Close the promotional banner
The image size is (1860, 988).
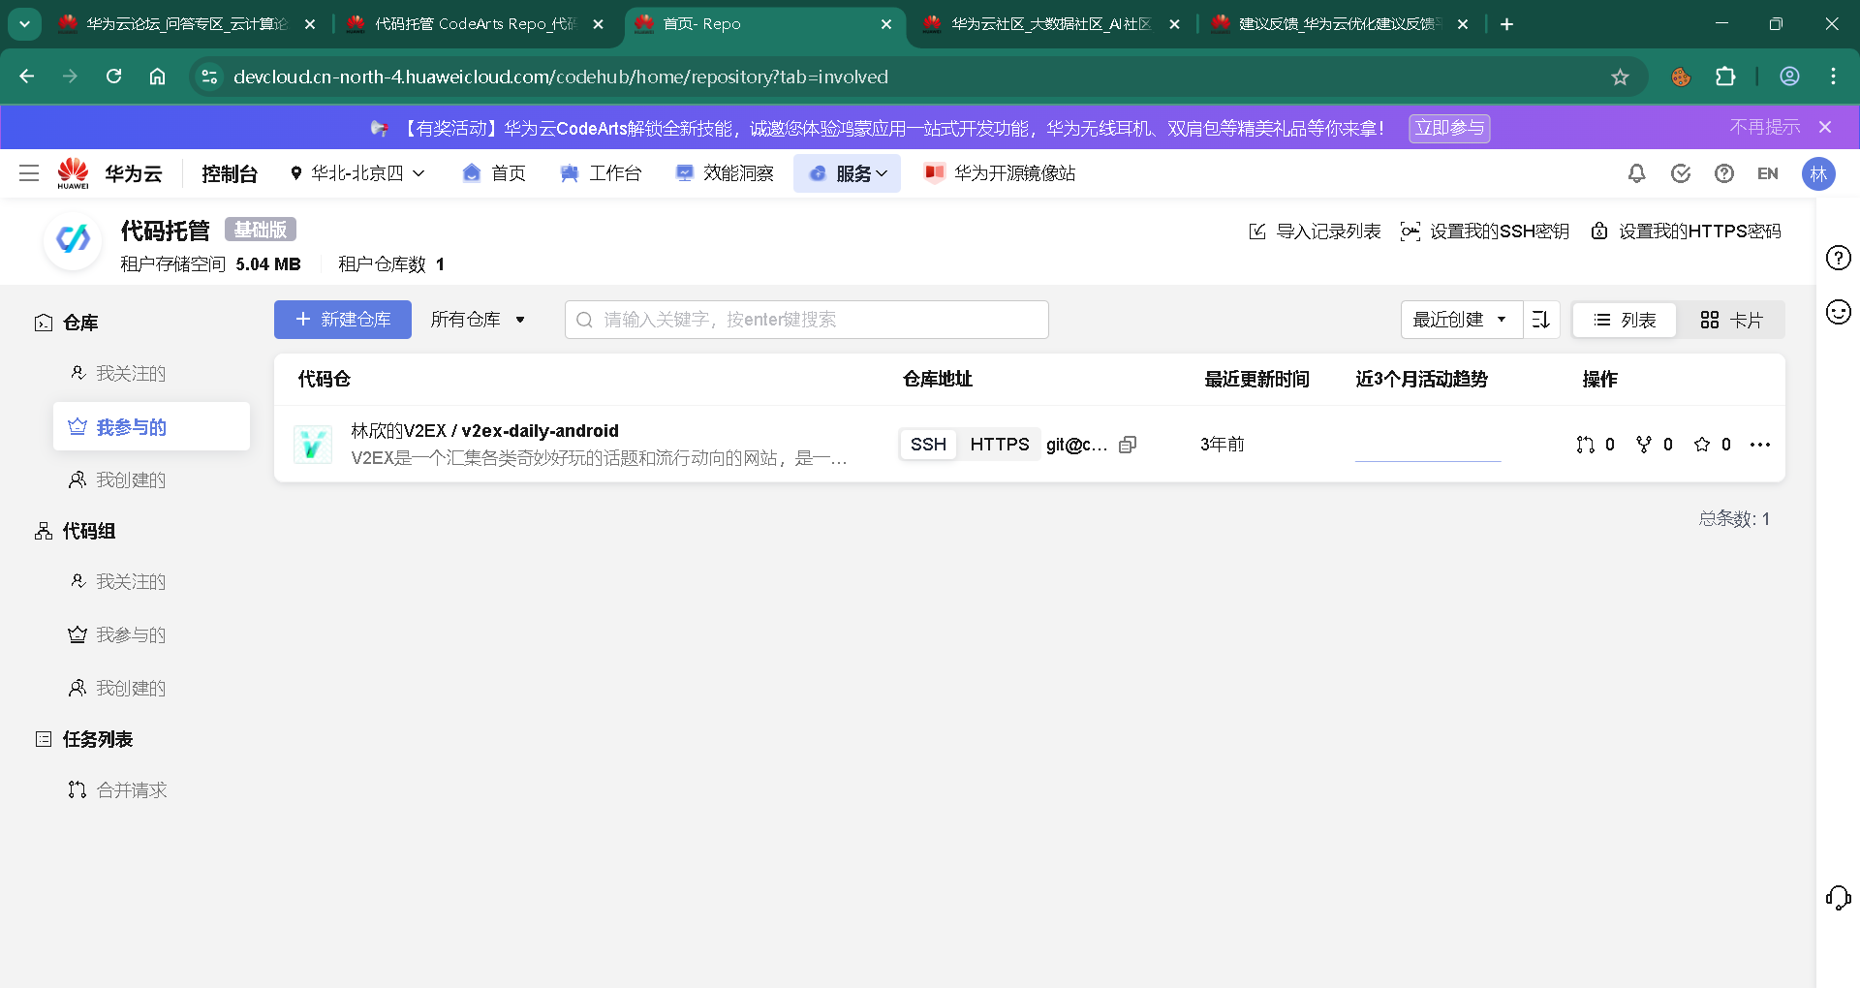1825,127
